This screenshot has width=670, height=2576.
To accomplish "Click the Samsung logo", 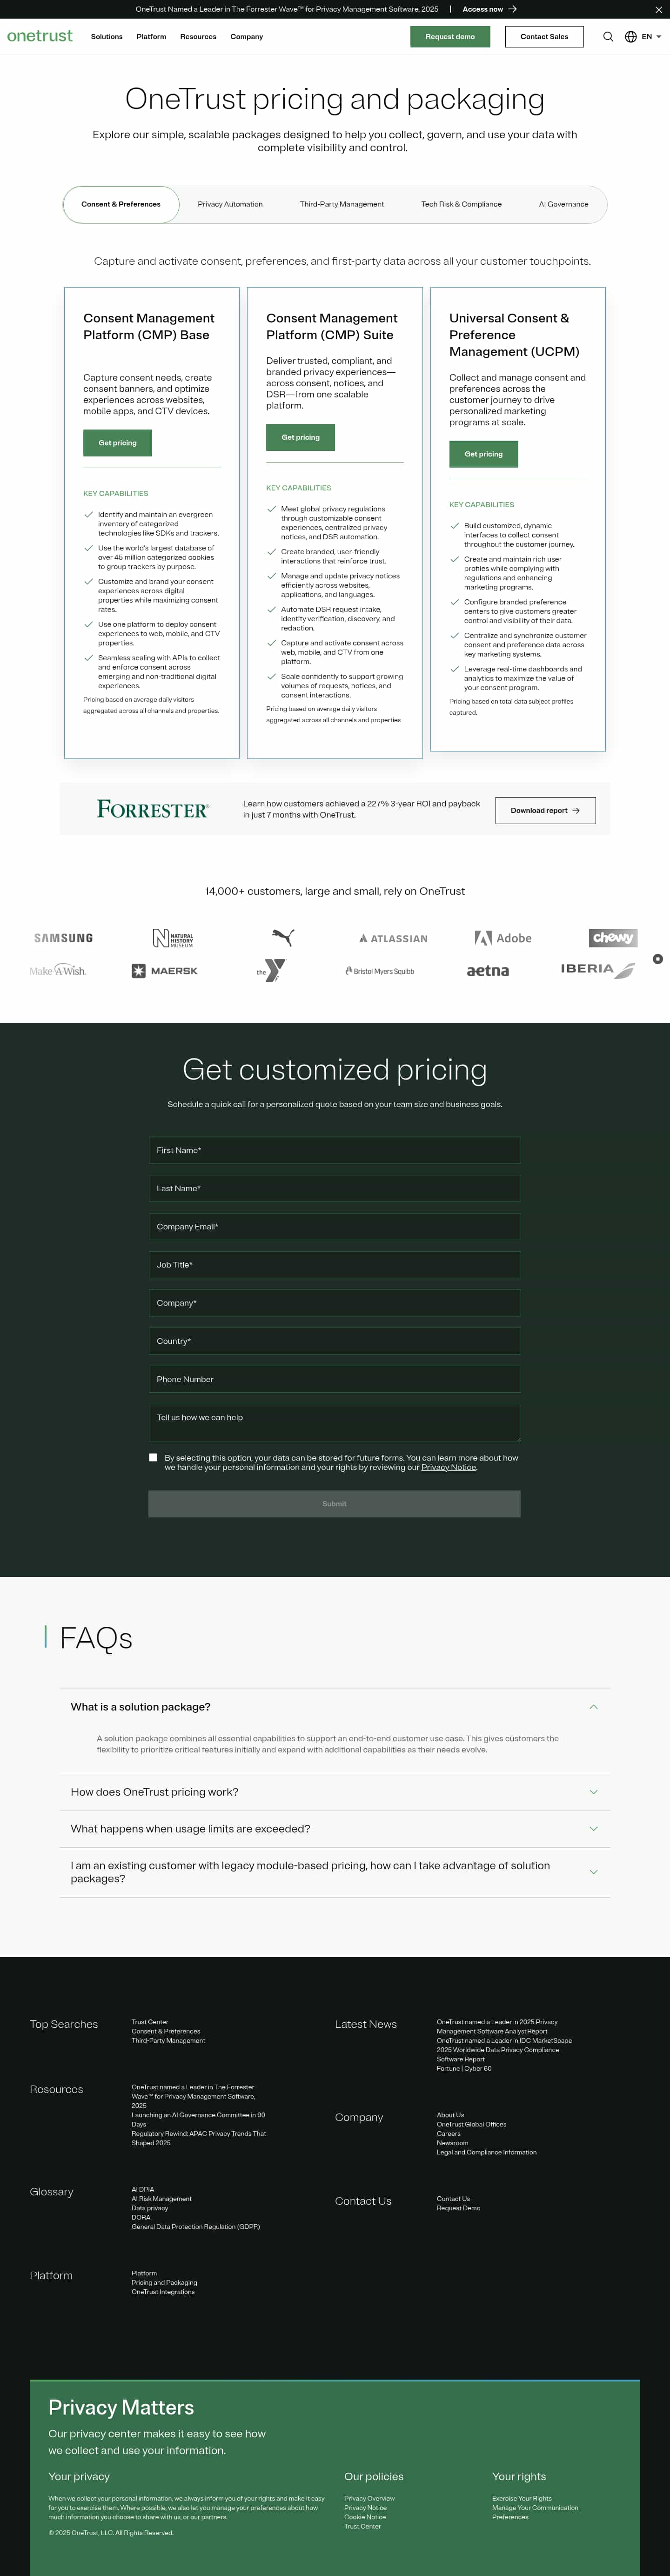I will click(62, 938).
